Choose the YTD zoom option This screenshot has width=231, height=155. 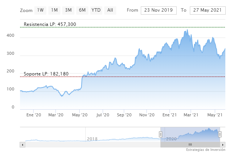(96, 10)
